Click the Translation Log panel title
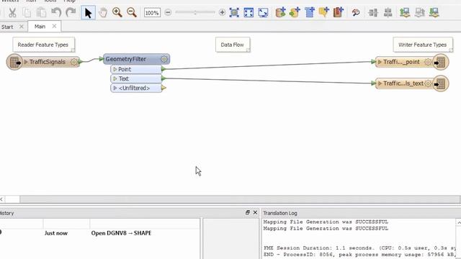Viewport: 461px width, 259px height. [280, 213]
